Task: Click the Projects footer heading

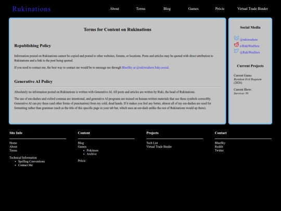Action: 152,133
